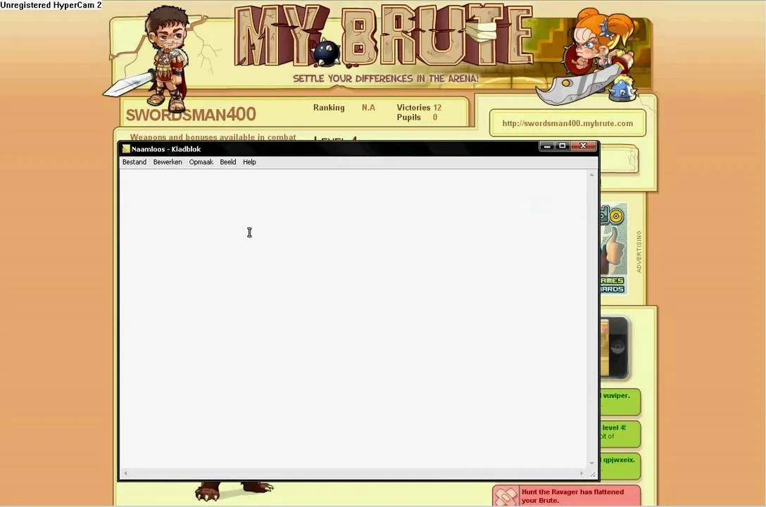Click the Victories 12 counter

419,108
